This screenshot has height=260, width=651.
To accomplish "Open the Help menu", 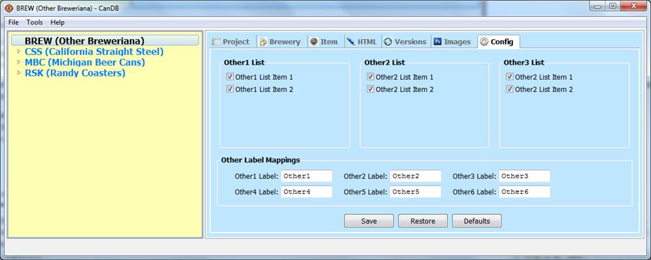I will pos(58,22).
